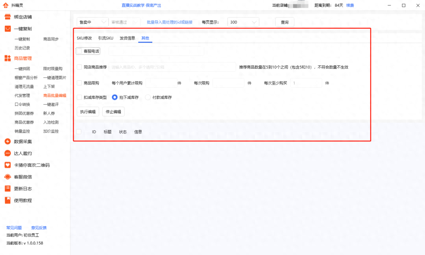The image size is (425, 255).
Task: Click the 更新日志 list icon
Action: point(7,188)
